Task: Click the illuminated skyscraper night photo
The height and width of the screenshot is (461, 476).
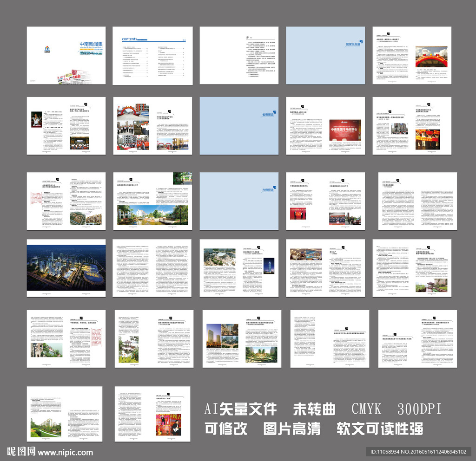Action: pyautogui.click(x=269, y=266)
